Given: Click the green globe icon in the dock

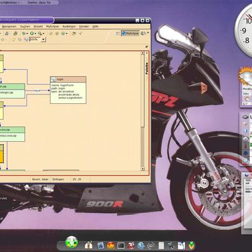Looking at the screenshot, I should click(x=72, y=243).
